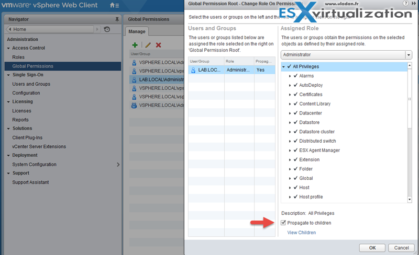Expand the Folder privileges node
This screenshot has height=255, width=419.
290,169
